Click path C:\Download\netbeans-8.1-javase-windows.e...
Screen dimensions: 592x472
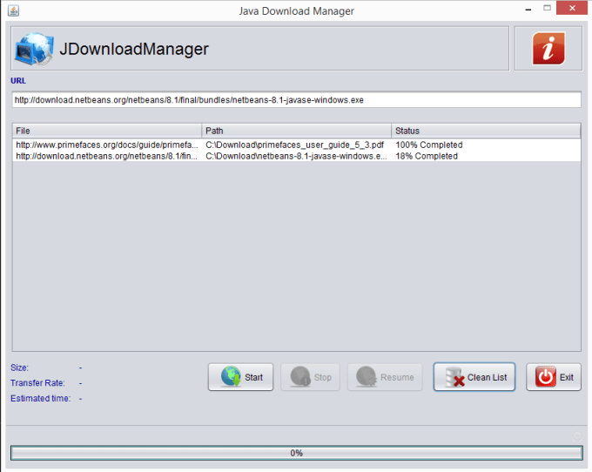[296, 157]
